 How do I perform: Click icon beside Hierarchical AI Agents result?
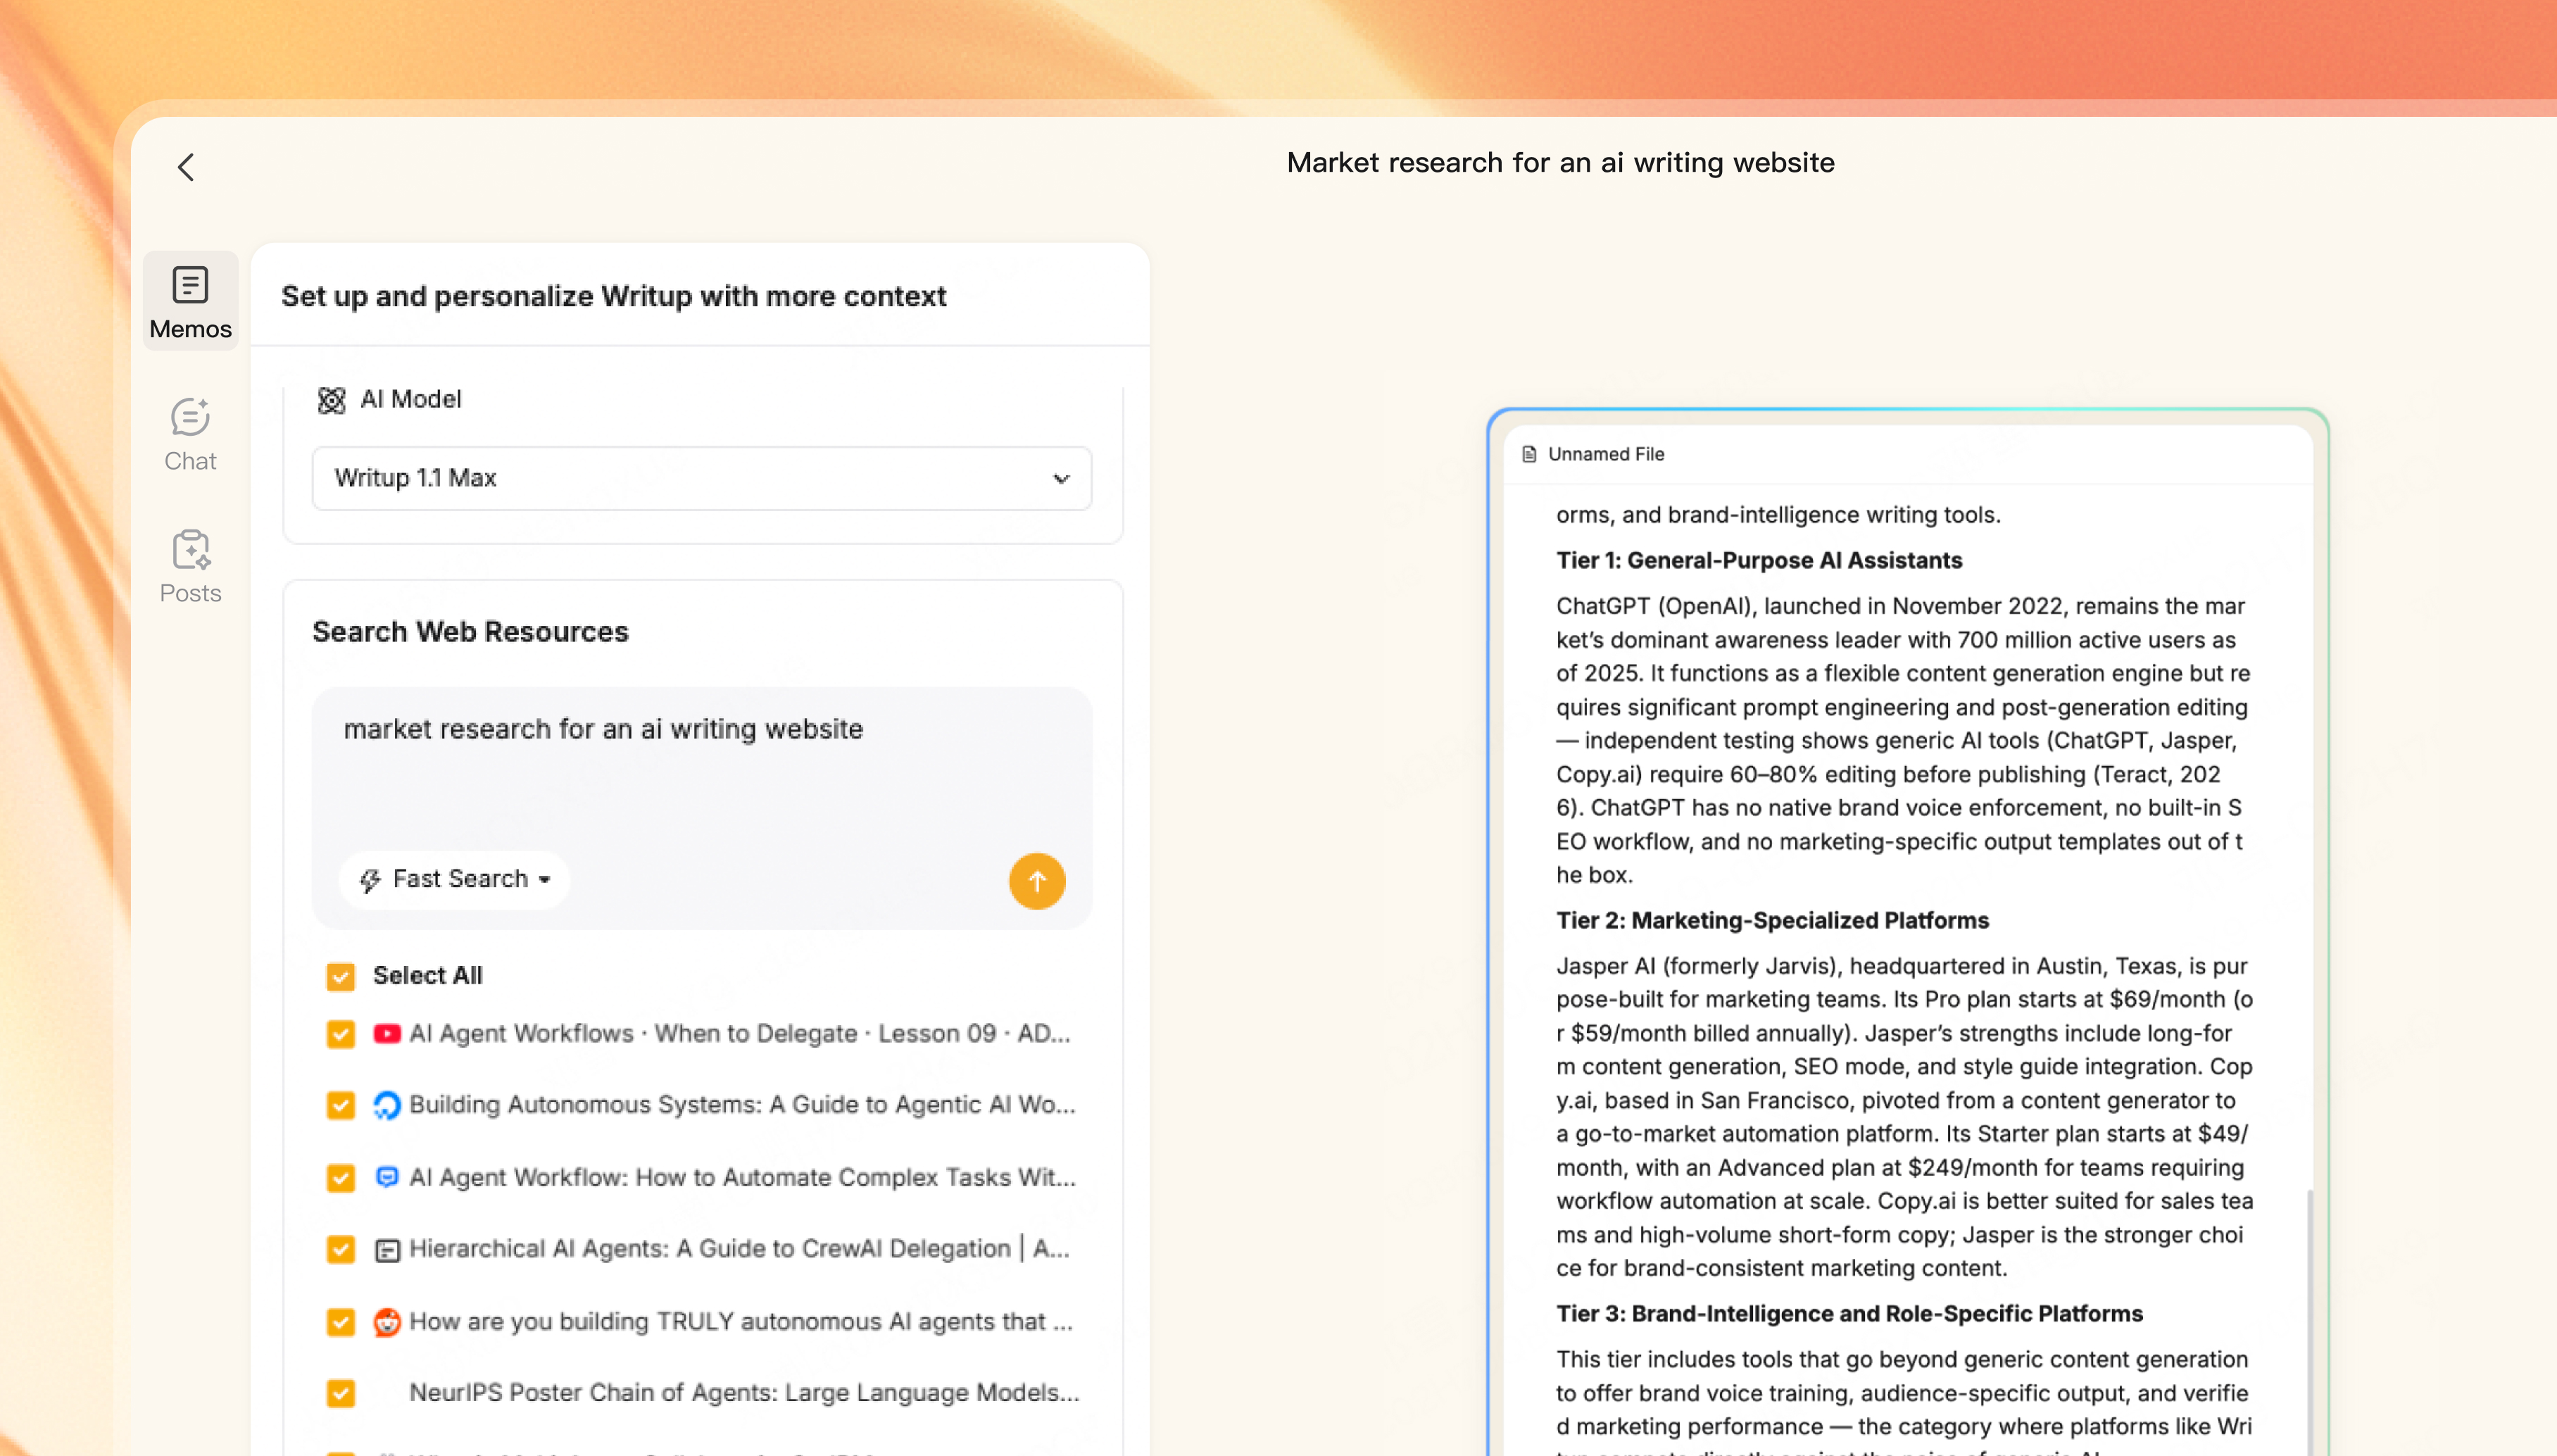(387, 1250)
